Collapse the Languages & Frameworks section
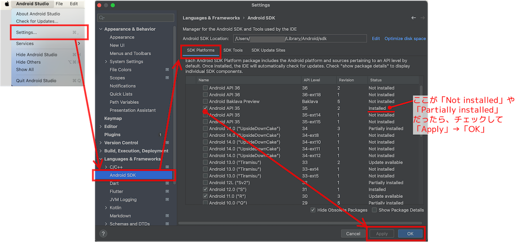This screenshot has width=520, height=242. pyautogui.click(x=101, y=159)
